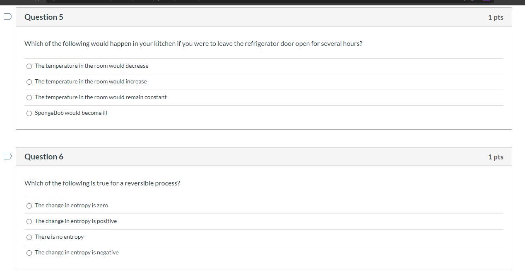Choose 'The change in entropy is positive'
The height and width of the screenshot is (280, 525).
point(29,221)
